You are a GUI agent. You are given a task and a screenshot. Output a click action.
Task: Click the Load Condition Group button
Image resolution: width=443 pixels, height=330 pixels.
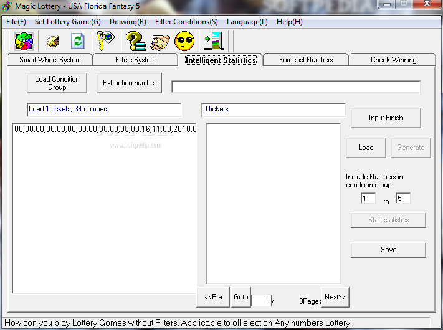tap(57, 83)
